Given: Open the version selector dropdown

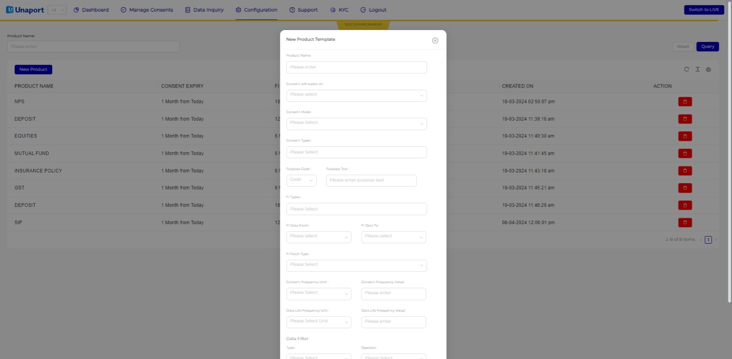Looking at the screenshot, I should tap(57, 10).
